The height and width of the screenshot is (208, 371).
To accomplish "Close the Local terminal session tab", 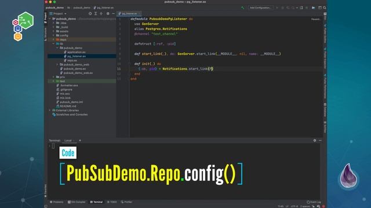I will point(74,140).
